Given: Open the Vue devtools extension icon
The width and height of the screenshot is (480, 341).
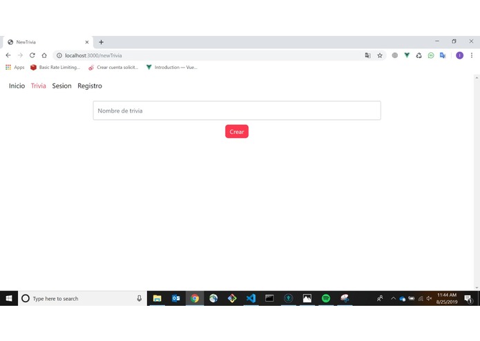Looking at the screenshot, I should click(407, 55).
